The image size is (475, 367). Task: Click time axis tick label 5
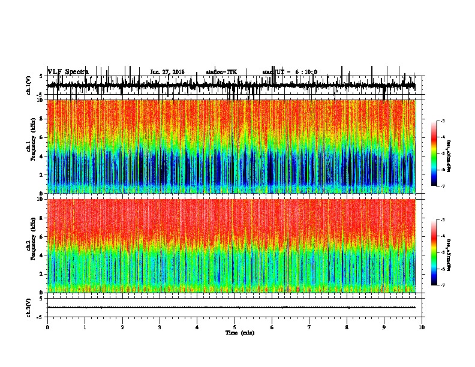point(235,327)
